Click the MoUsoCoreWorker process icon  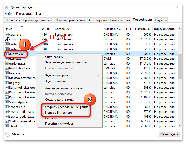[7, 78]
